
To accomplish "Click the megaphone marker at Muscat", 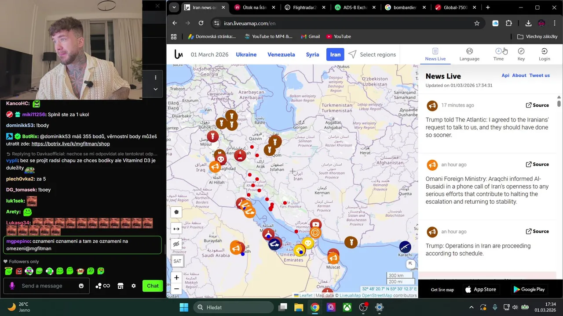I will (x=333, y=258).
